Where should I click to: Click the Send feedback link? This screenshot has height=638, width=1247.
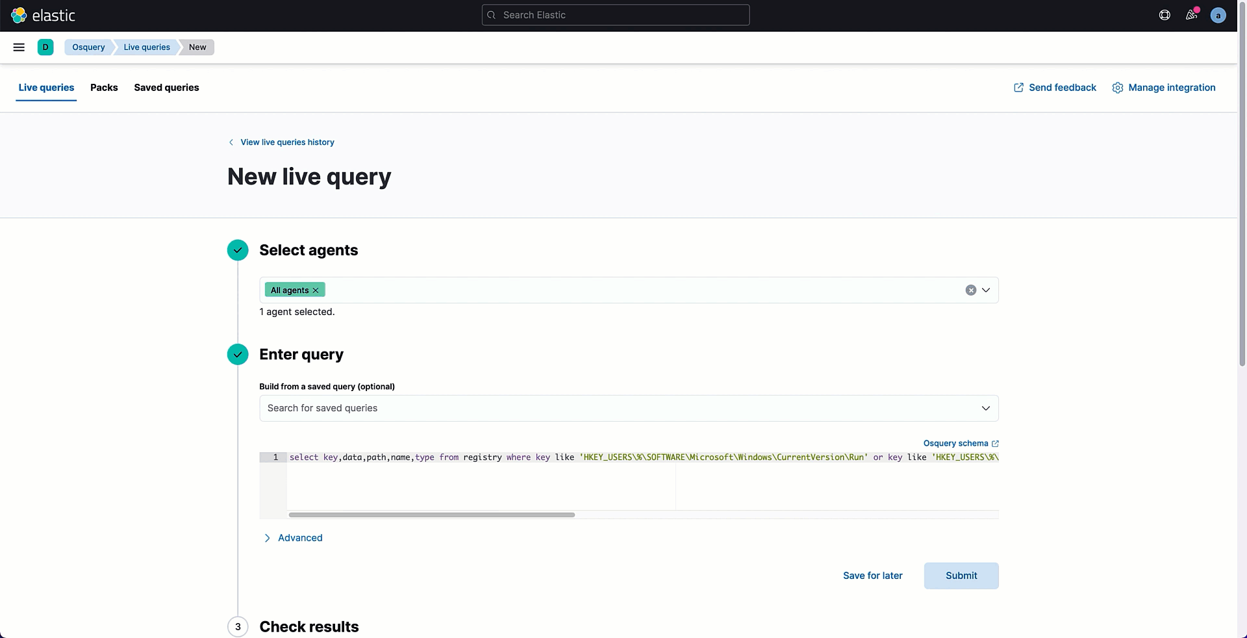[x=1055, y=88]
